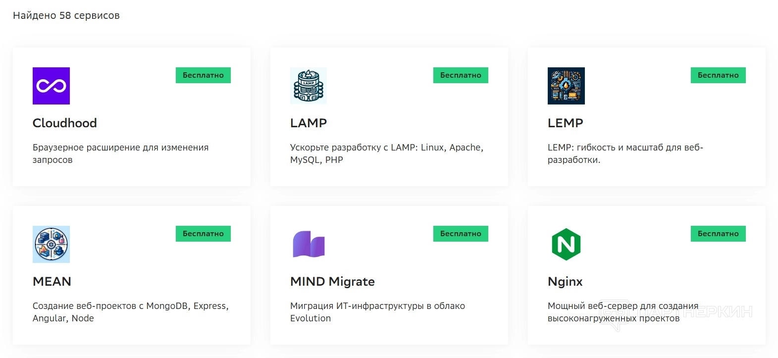
Task: Open the Nginx service title
Action: click(x=565, y=281)
